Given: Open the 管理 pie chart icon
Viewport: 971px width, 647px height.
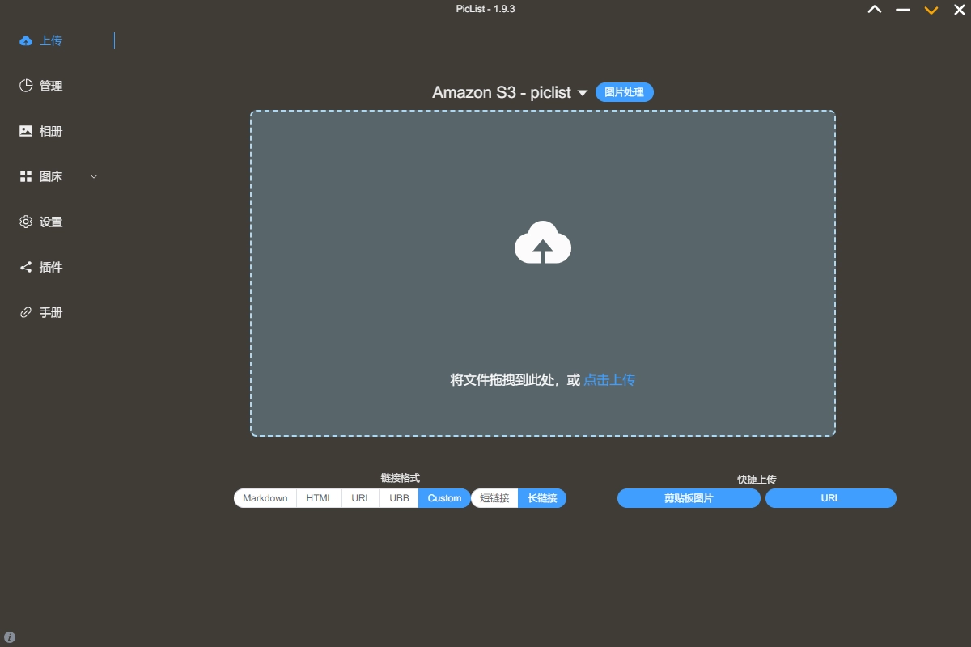Looking at the screenshot, I should pos(26,86).
